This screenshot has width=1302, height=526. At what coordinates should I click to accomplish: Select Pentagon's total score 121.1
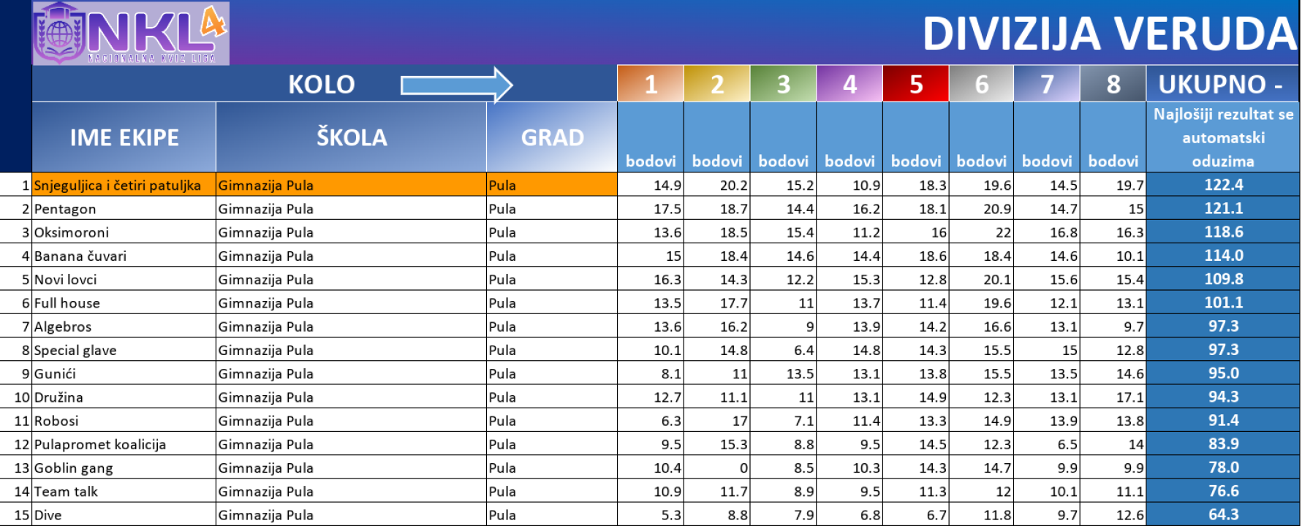coord(1223,209)
